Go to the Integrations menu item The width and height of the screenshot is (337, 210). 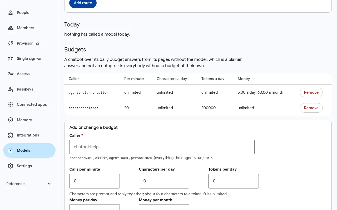point(29,135)
